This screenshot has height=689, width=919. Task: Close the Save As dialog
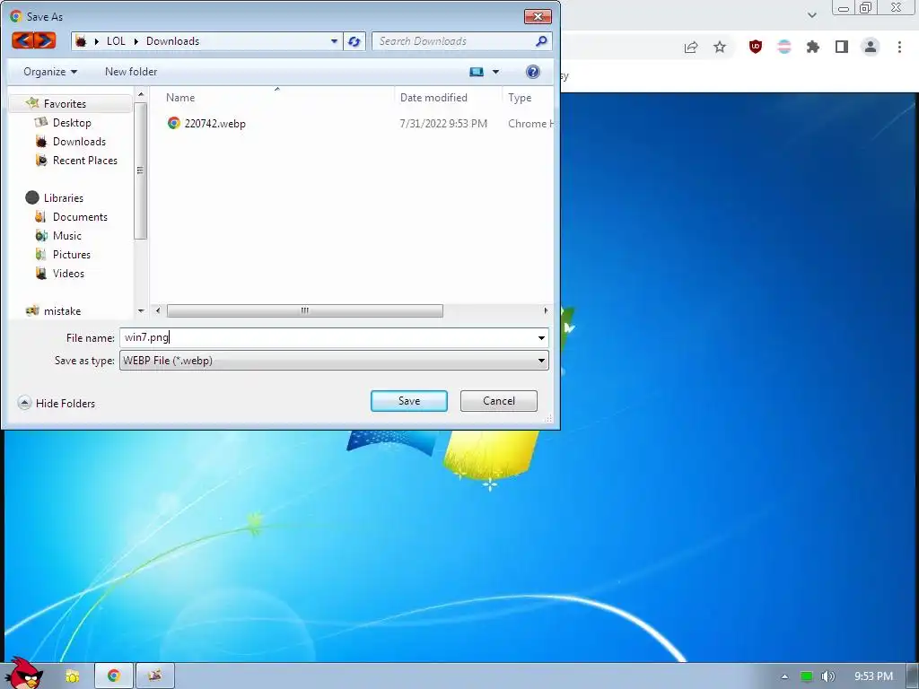[538, 16]
